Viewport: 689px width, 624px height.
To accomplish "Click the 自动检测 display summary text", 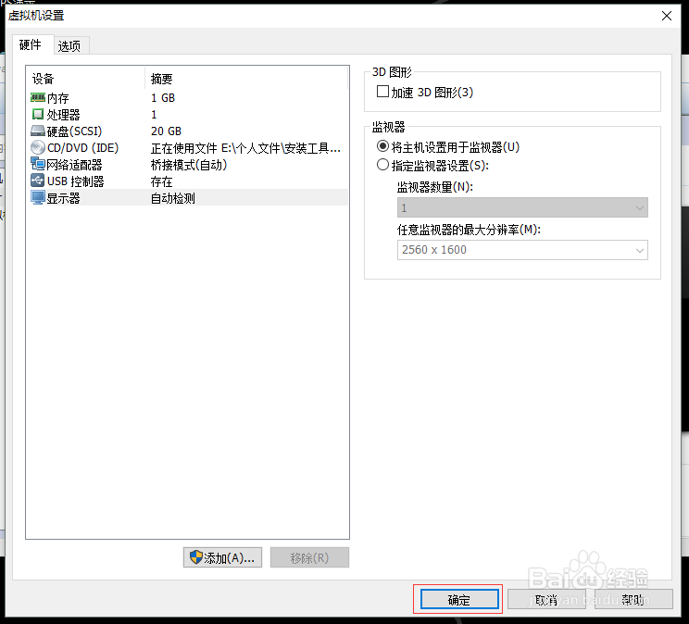I will point(172,198).
